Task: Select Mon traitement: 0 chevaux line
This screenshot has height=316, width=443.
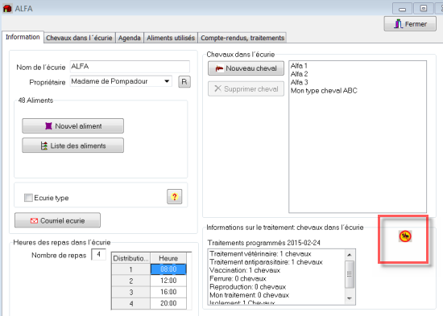Action: [x=249, y=295]
